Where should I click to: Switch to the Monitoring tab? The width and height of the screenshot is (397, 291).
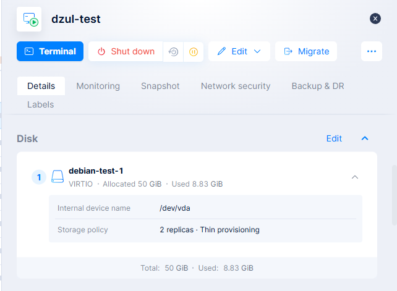[x=98, y=86]
